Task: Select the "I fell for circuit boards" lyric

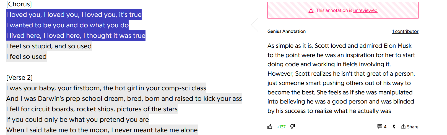Action: [x=92, y=109]
